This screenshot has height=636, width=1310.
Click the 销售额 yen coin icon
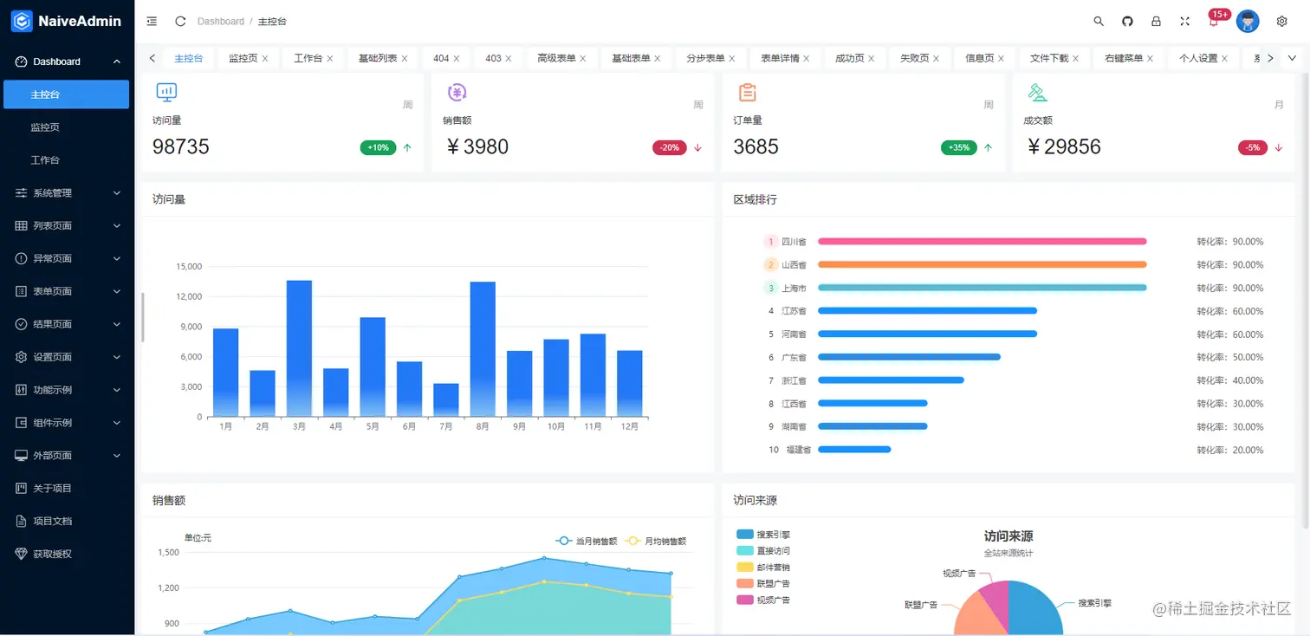(x=457, y=92)
